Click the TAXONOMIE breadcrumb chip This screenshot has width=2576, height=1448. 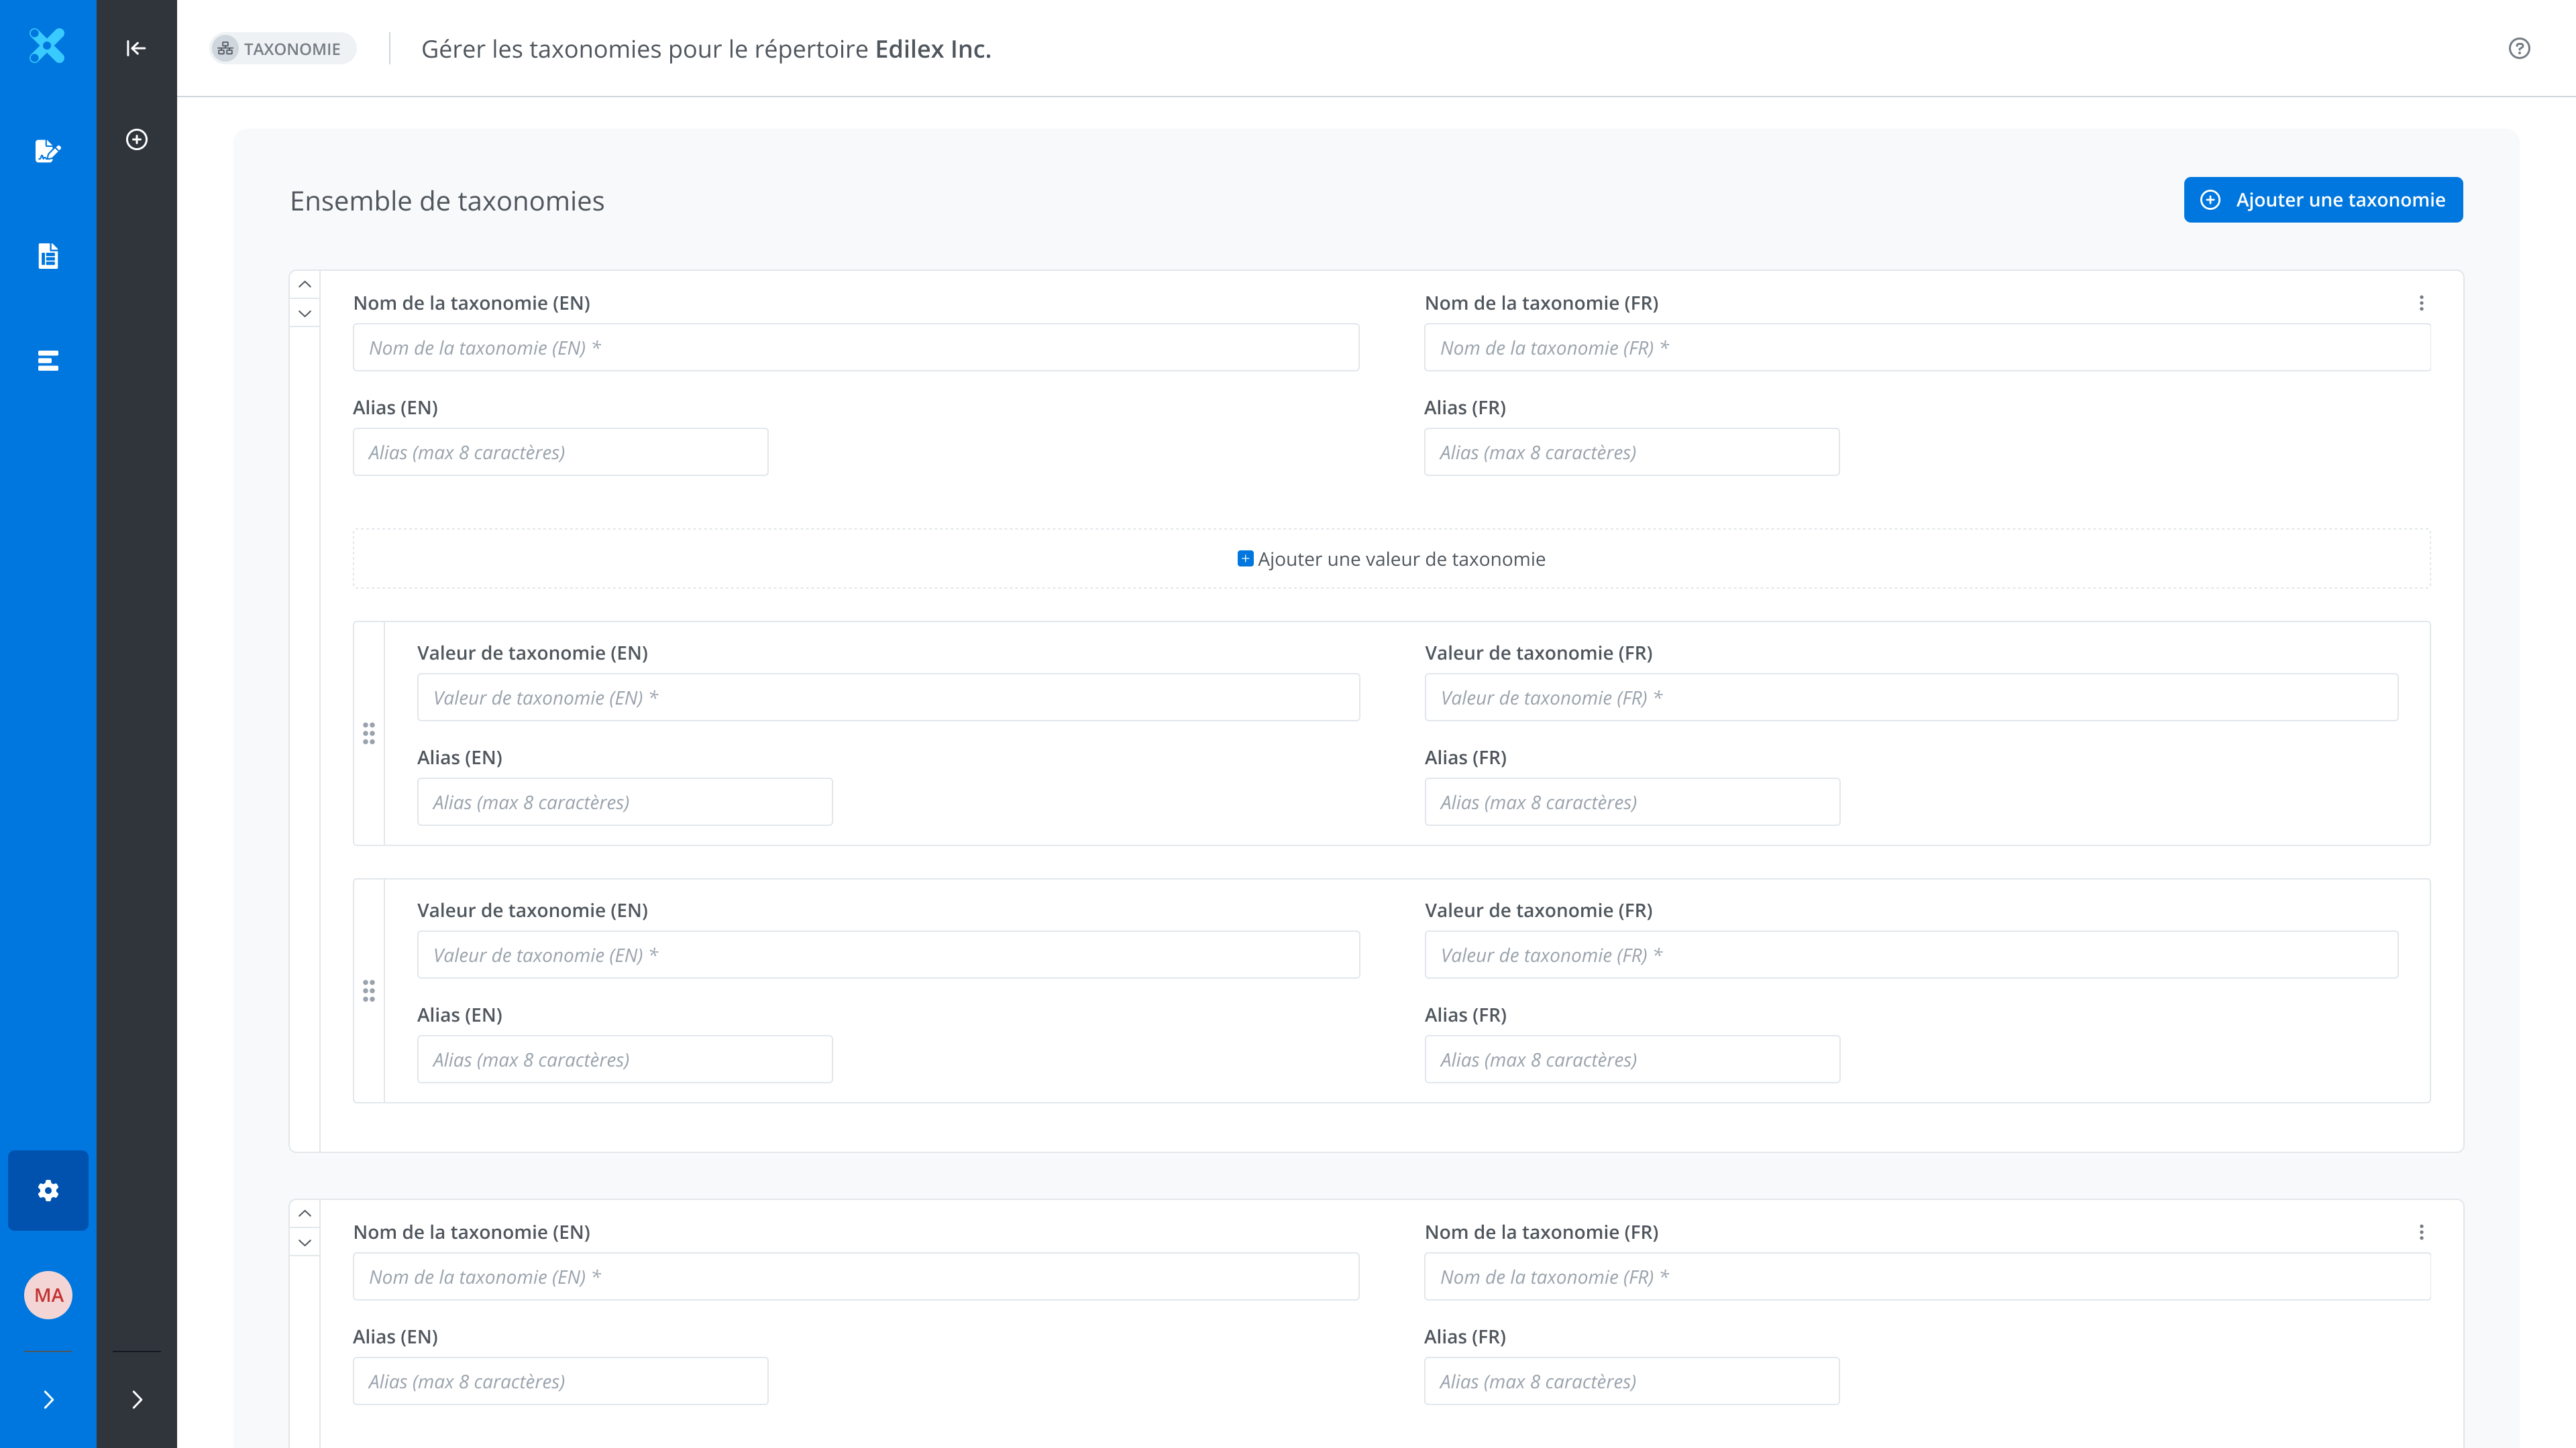[283, 49]
